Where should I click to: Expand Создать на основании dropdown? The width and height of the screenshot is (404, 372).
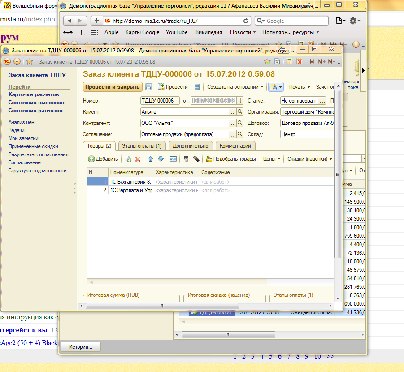(235, 87)
